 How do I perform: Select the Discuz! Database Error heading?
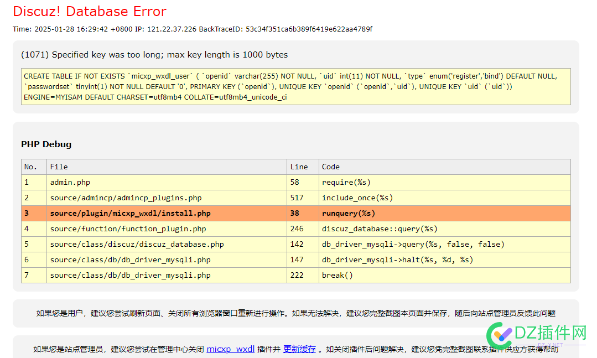90,12
